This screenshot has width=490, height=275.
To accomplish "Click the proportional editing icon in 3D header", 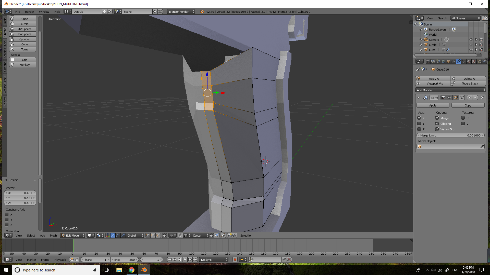I will click(171, 236).
